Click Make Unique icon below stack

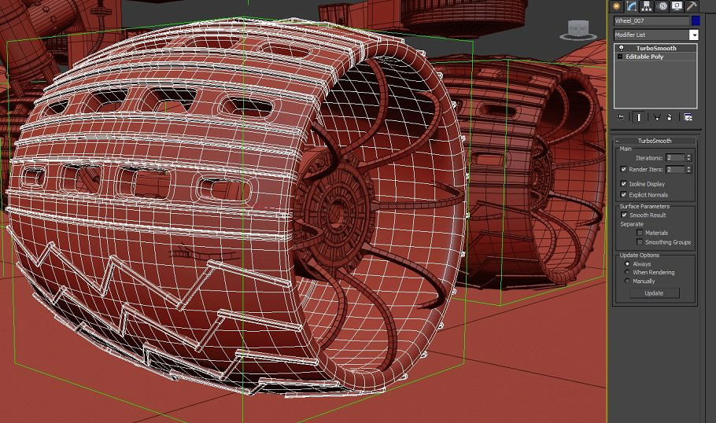pyautogui.click(x=656, y=117)
